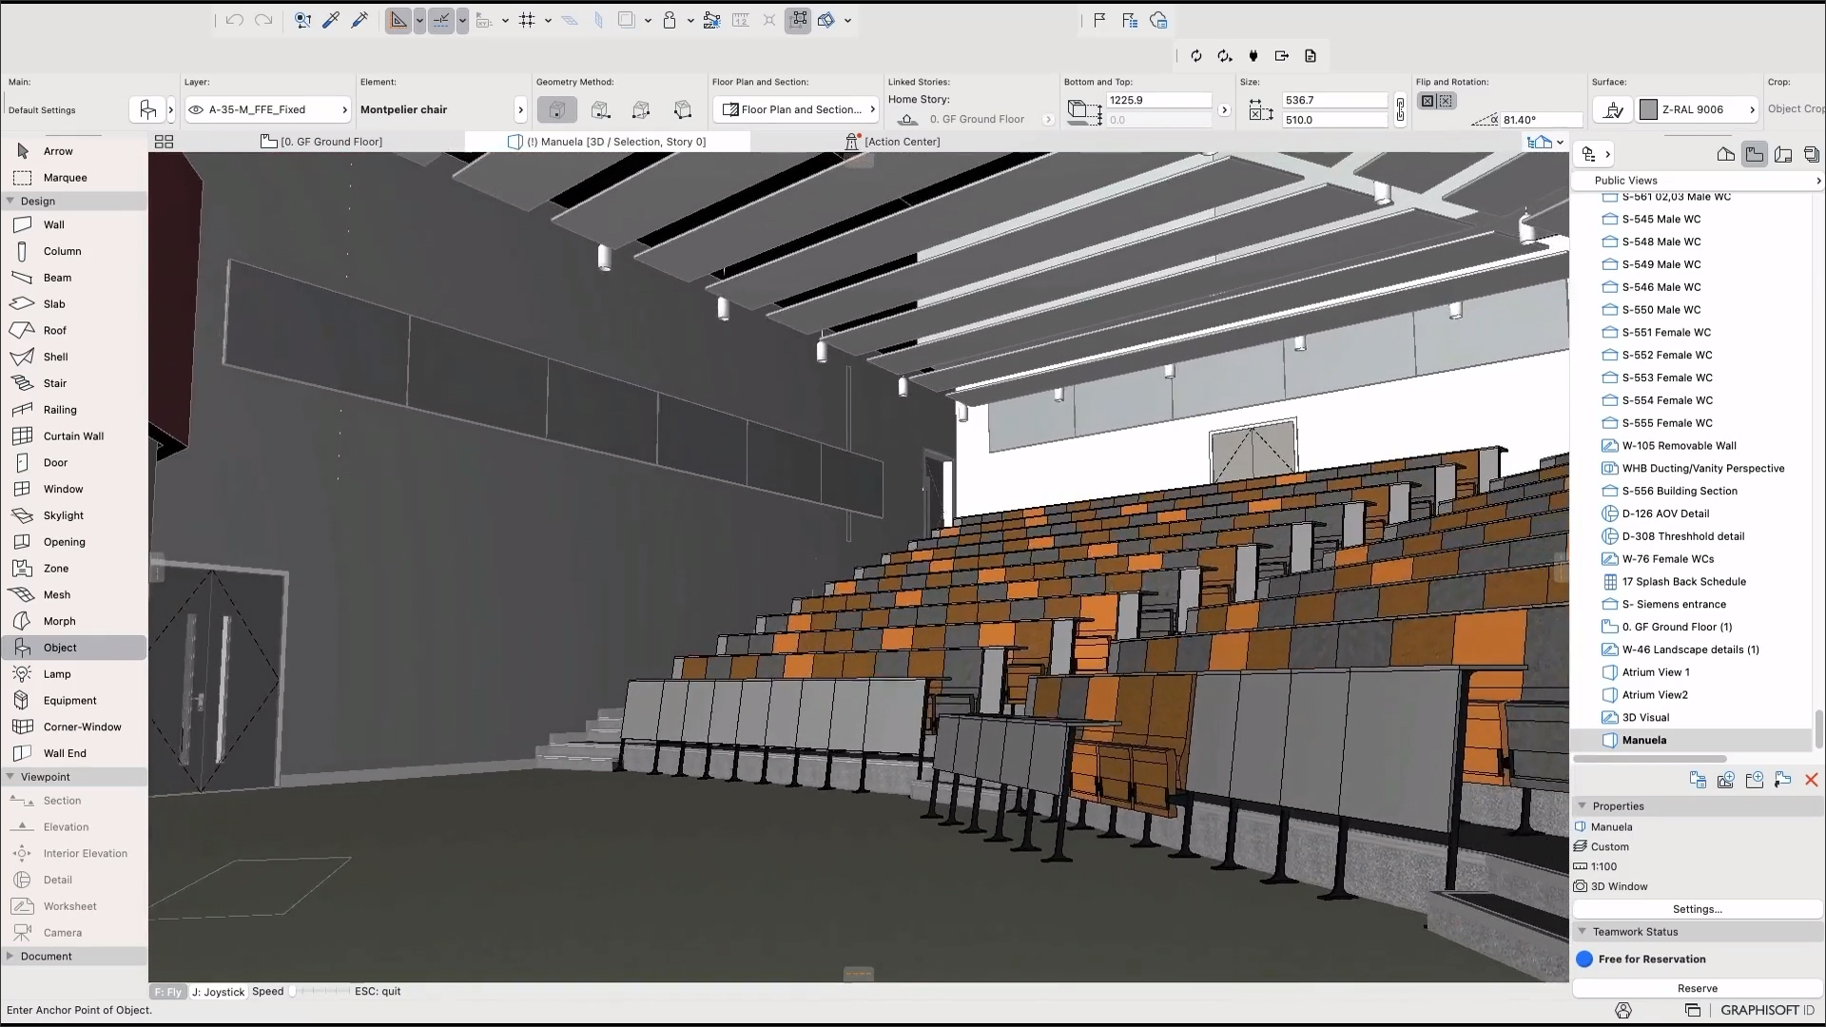
Task: Click the Settings... button
Action: pyautogui.click(x=1697, y=910)
